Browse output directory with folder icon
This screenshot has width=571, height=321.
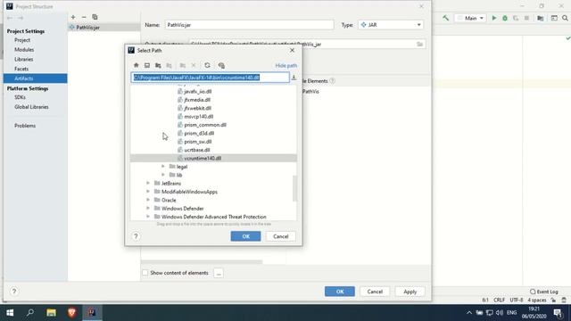coord(419,44)
